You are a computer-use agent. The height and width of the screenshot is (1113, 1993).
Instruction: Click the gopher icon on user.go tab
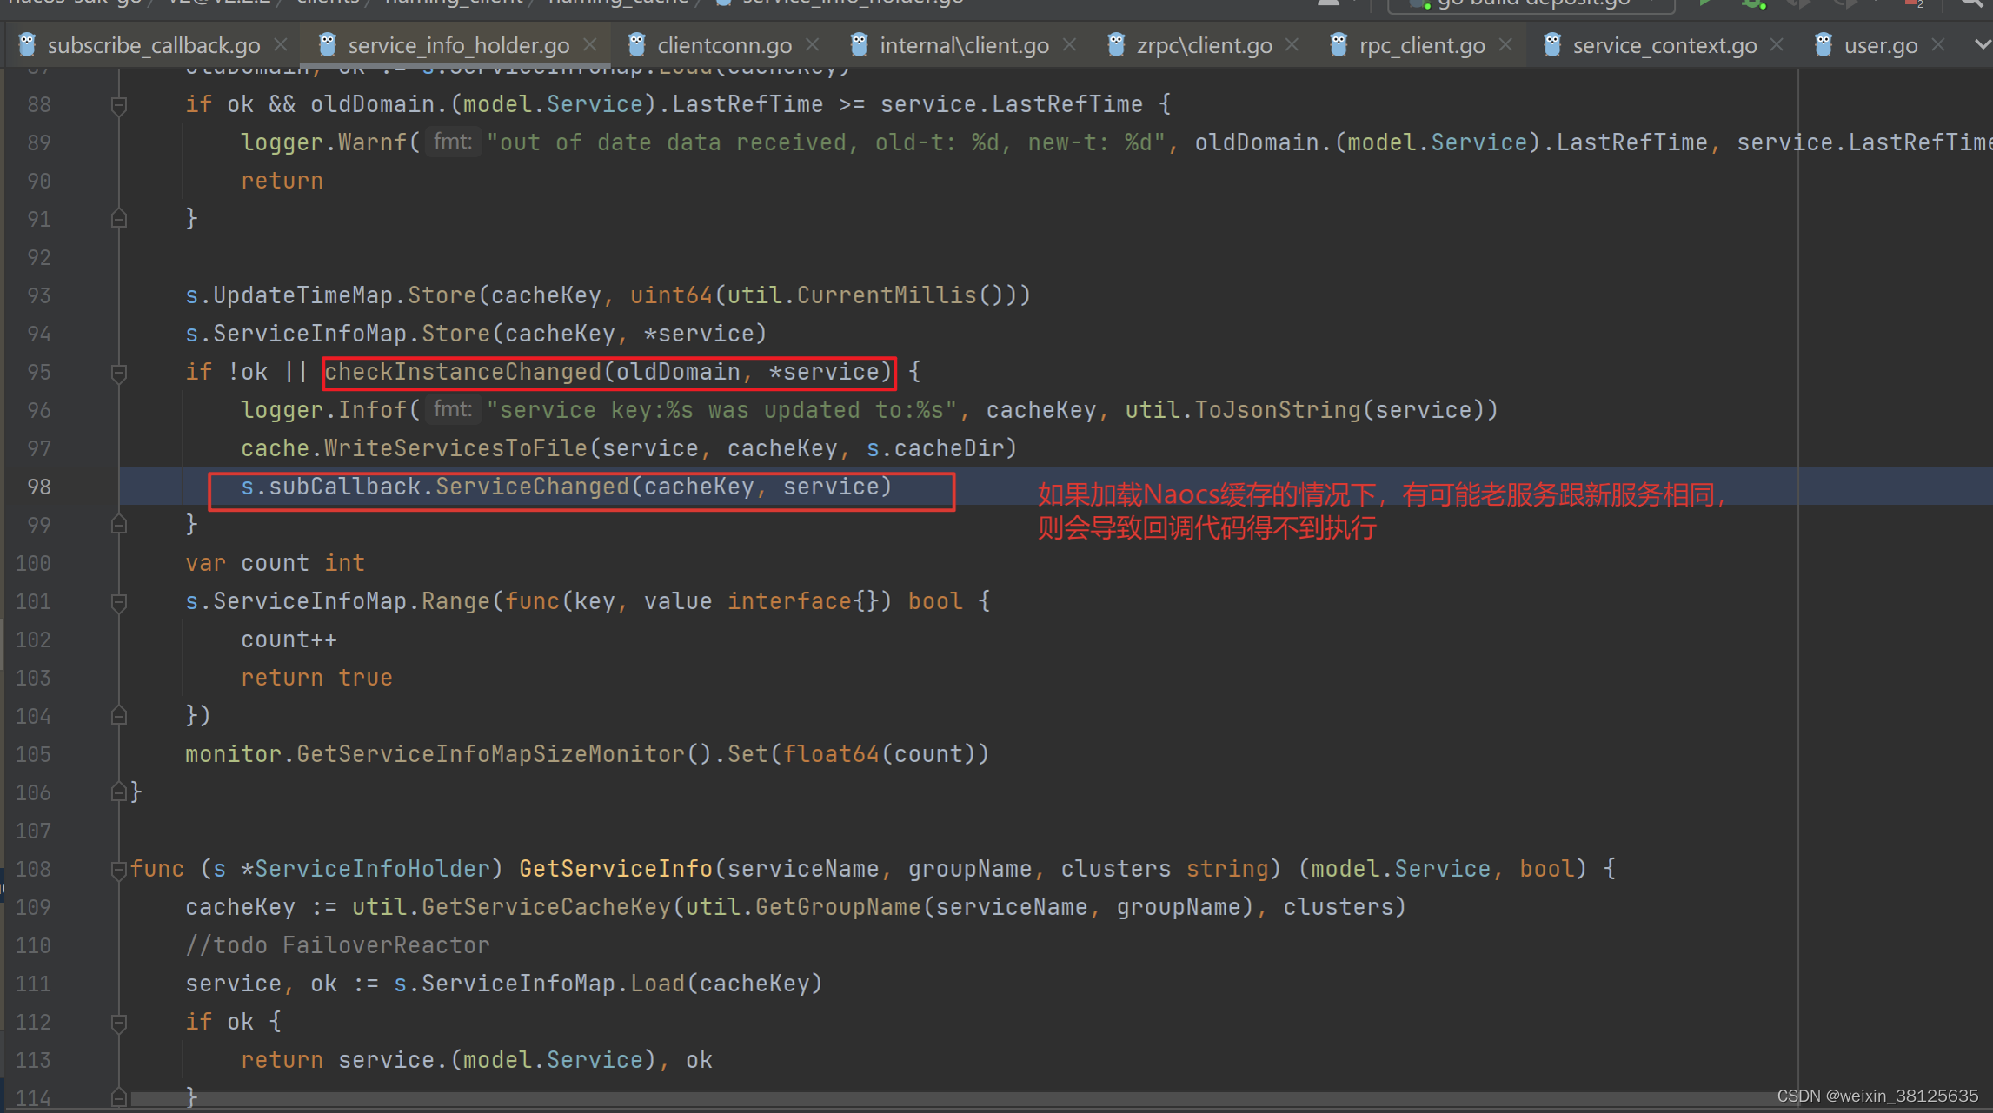(x=1824, y=44)
